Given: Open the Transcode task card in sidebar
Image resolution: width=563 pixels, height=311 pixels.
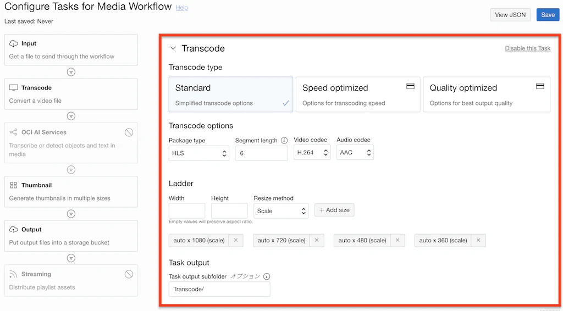Looking at the screenshot, I should 71,94.
